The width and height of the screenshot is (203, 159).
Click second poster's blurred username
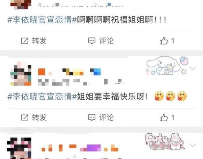(x=69, y=72)
